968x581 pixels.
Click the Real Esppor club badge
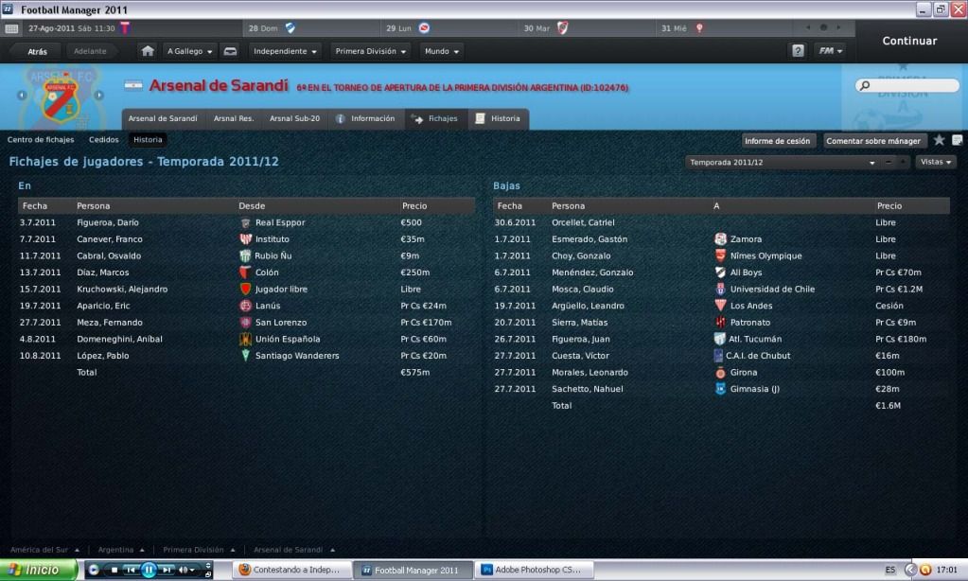coord(245,223)
